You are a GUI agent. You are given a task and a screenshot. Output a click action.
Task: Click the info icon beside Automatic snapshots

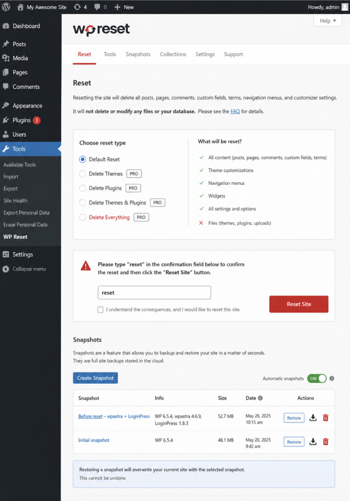click(x=332, y=378)
